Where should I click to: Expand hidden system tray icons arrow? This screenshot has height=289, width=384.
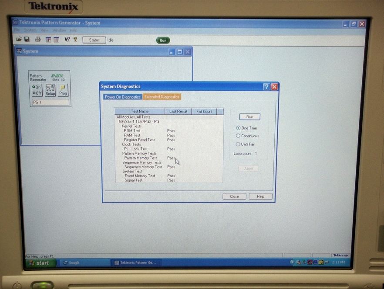click(292, 262)
